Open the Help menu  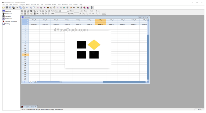(x=81, y=5)
